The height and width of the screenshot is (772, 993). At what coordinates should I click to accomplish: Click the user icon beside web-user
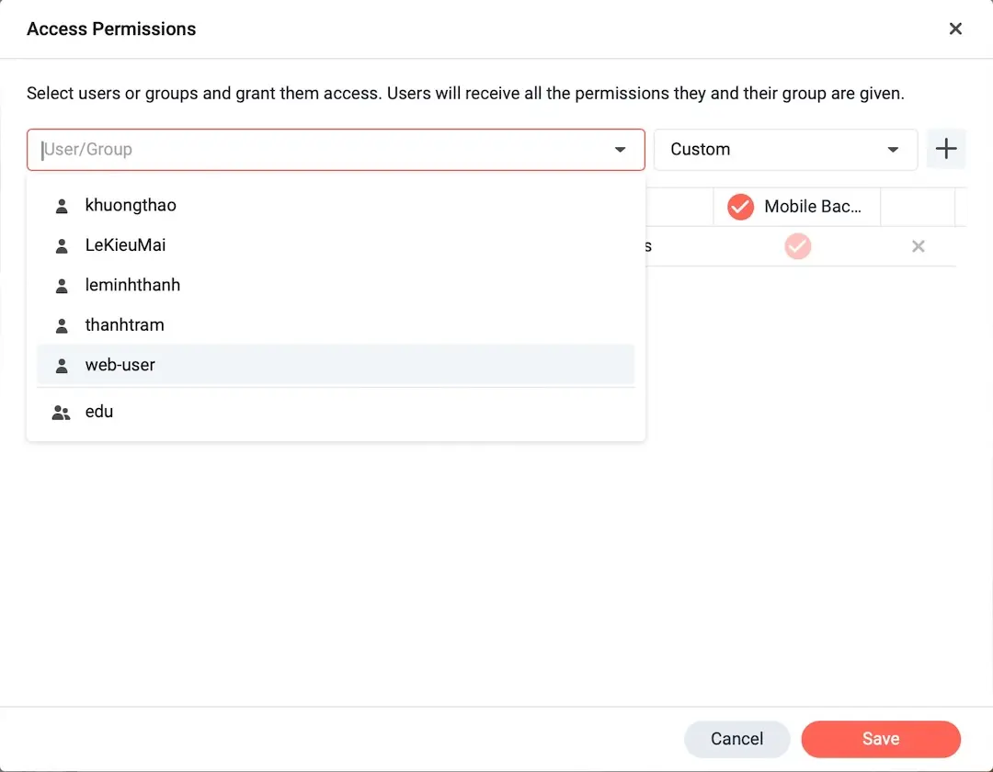coord(62,366)
